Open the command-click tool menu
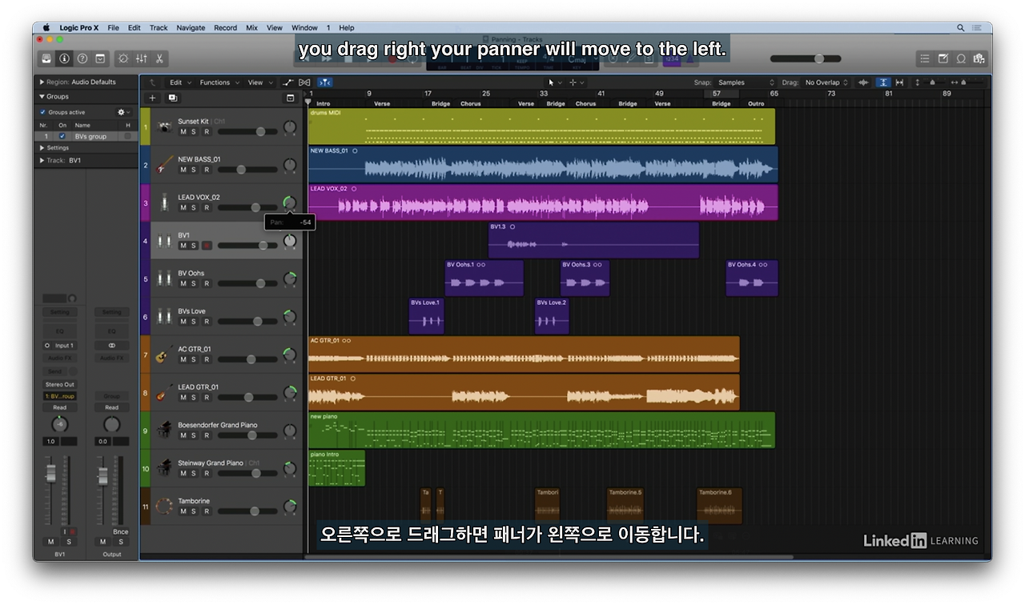 point(577,82)
